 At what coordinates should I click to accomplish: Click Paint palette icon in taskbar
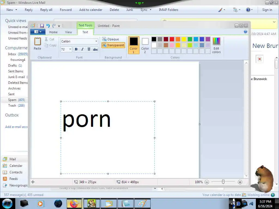pyautogui.click(x=142, y=204)
